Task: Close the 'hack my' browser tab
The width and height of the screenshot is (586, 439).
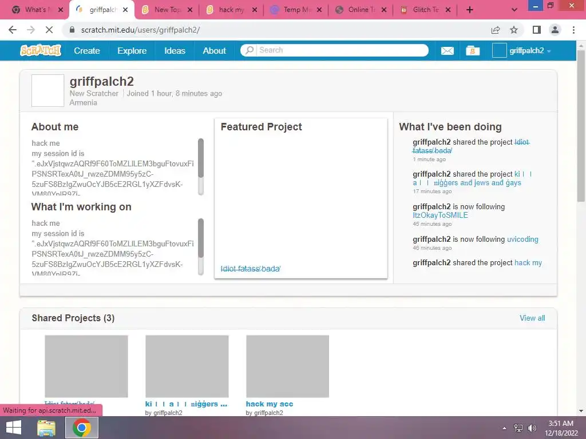Action: coord(255,10)
